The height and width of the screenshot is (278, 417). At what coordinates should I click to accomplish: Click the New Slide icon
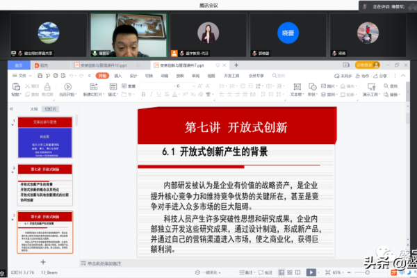coord(94,87)
